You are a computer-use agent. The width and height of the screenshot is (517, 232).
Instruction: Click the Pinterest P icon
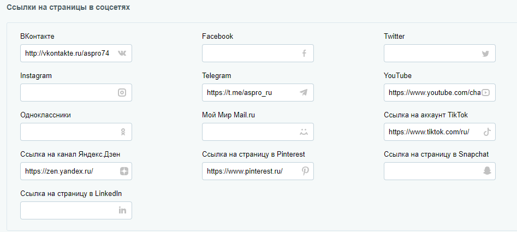pyautogui.click(x=305, y=171)
